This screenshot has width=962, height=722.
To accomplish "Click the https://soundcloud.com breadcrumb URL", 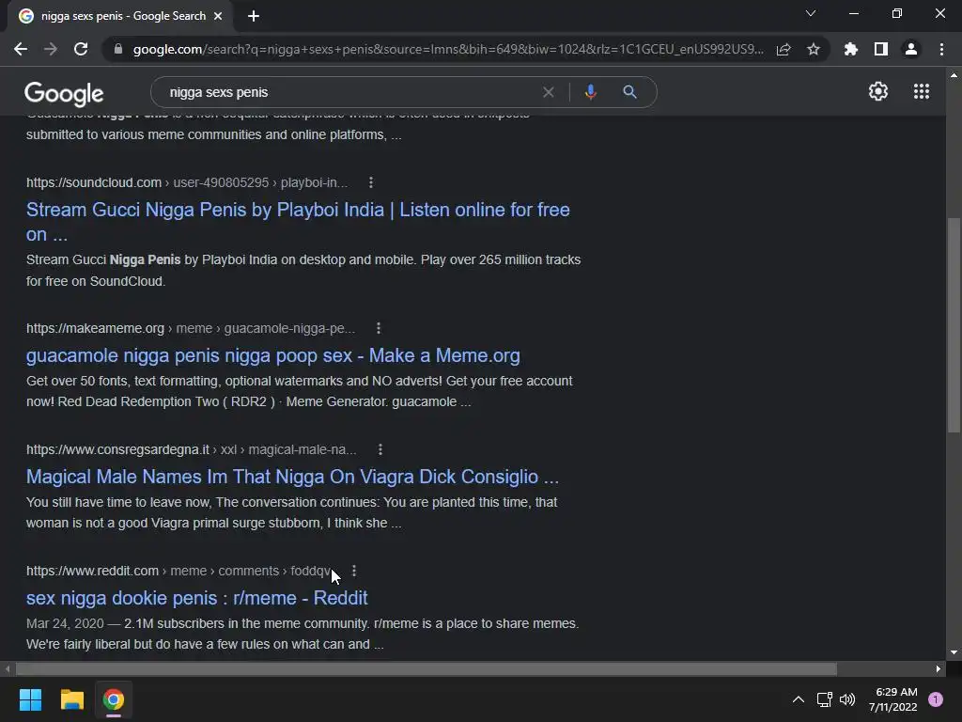I will [x=94, y=182].
